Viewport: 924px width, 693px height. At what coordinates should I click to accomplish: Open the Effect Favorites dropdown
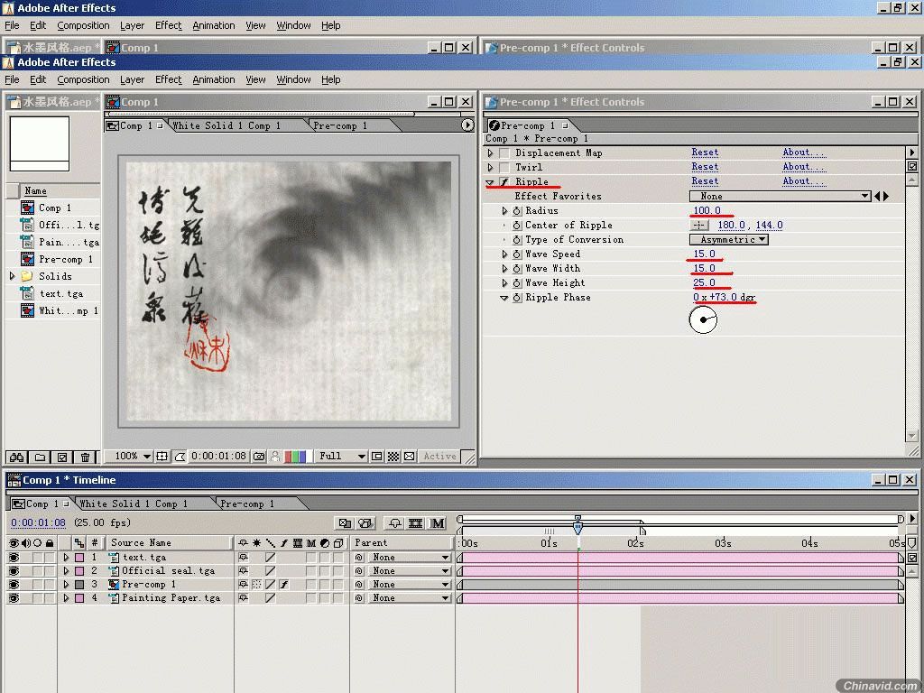click(781, 196)
